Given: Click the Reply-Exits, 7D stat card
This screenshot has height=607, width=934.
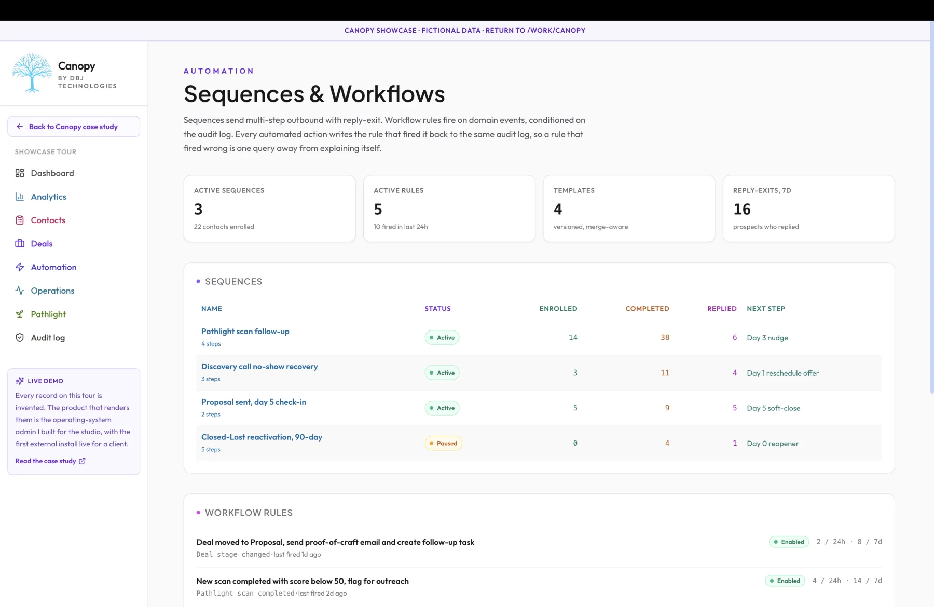Looking at the screenshot, I should (808, 209).
